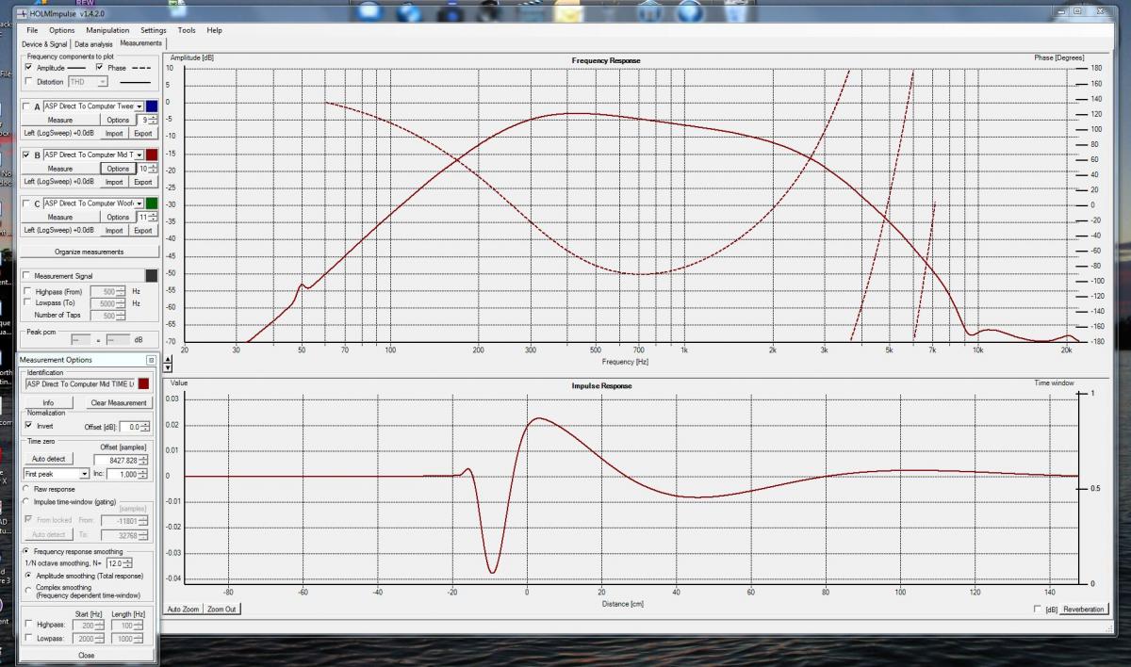Viewport: 1131px width, 667px height.
Task: Select the Measurements tab
Action: pyautogui.click(x=140, y=43)
